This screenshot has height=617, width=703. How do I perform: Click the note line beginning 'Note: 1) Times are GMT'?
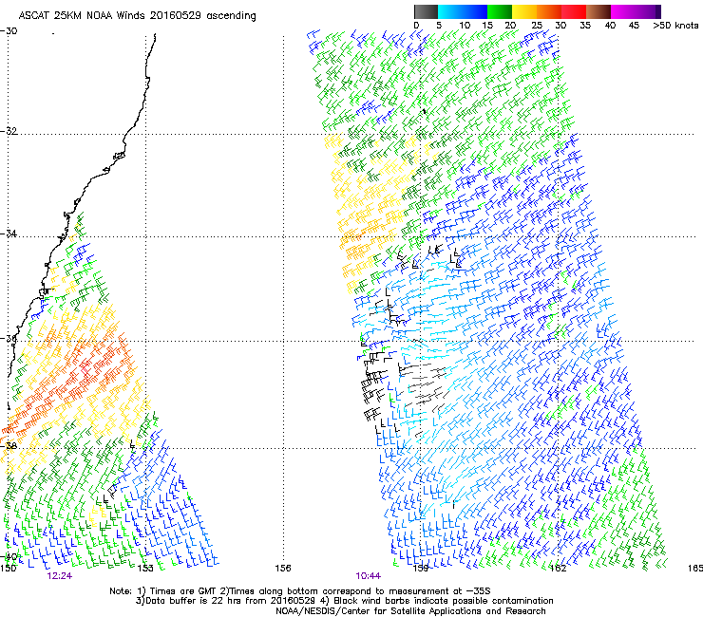[x=300, y=591]
